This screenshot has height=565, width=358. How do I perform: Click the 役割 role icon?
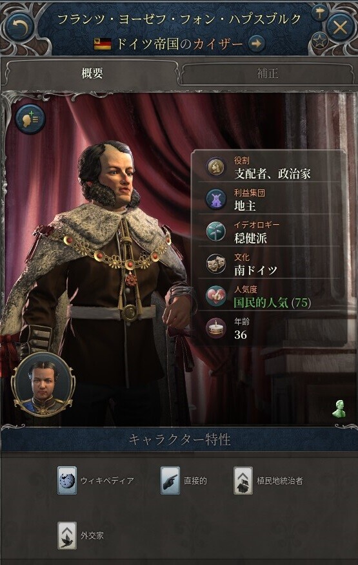[x=215, y=167]
